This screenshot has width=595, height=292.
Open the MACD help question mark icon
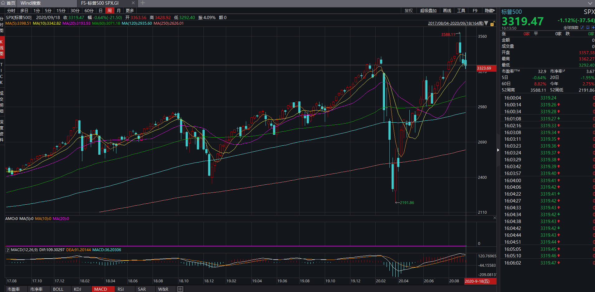pyautogui.click(x=8, y=250)
